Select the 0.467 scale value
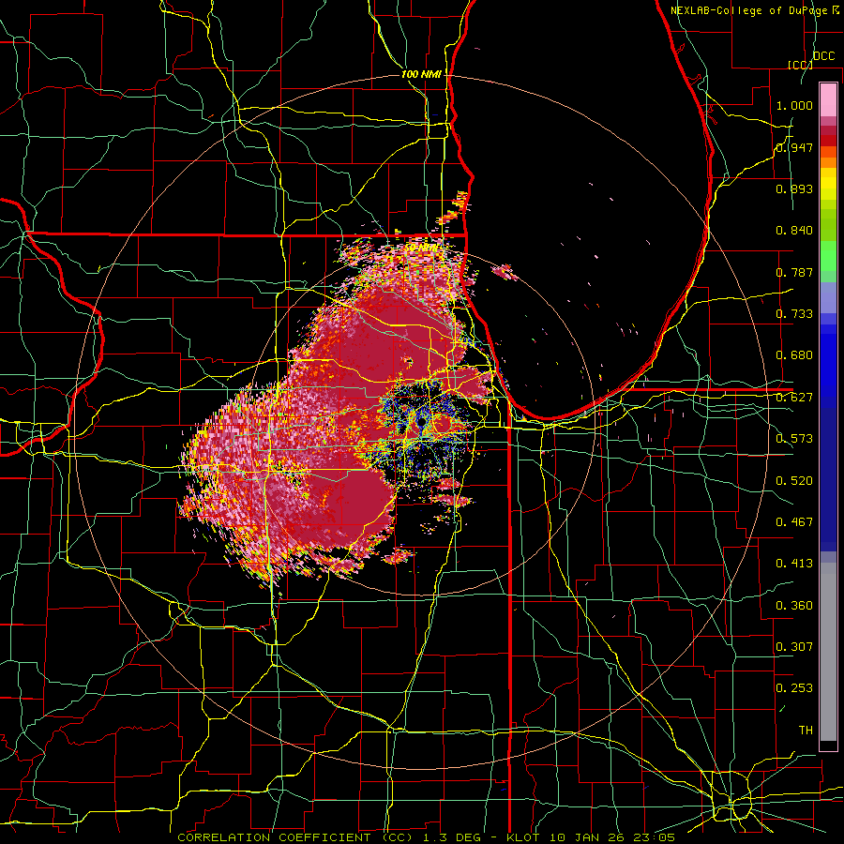 coord(794,522)
